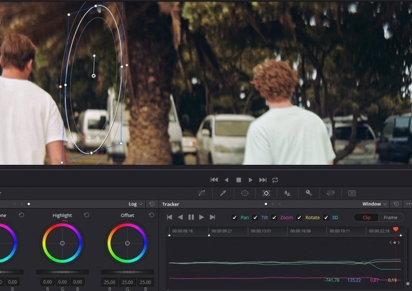The height and width of the screenshot is (291, 412).
Task: Reset the Tracker palette
Action: point(396,204)
